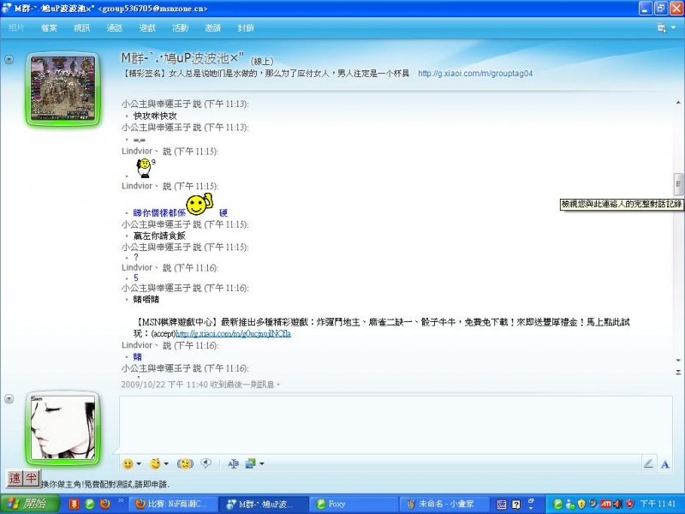Viewport: 685px width, 514px height.
Task: Open the g.xiaoi.com/m/grouptag04 link
Action: [x=475, y=74]
